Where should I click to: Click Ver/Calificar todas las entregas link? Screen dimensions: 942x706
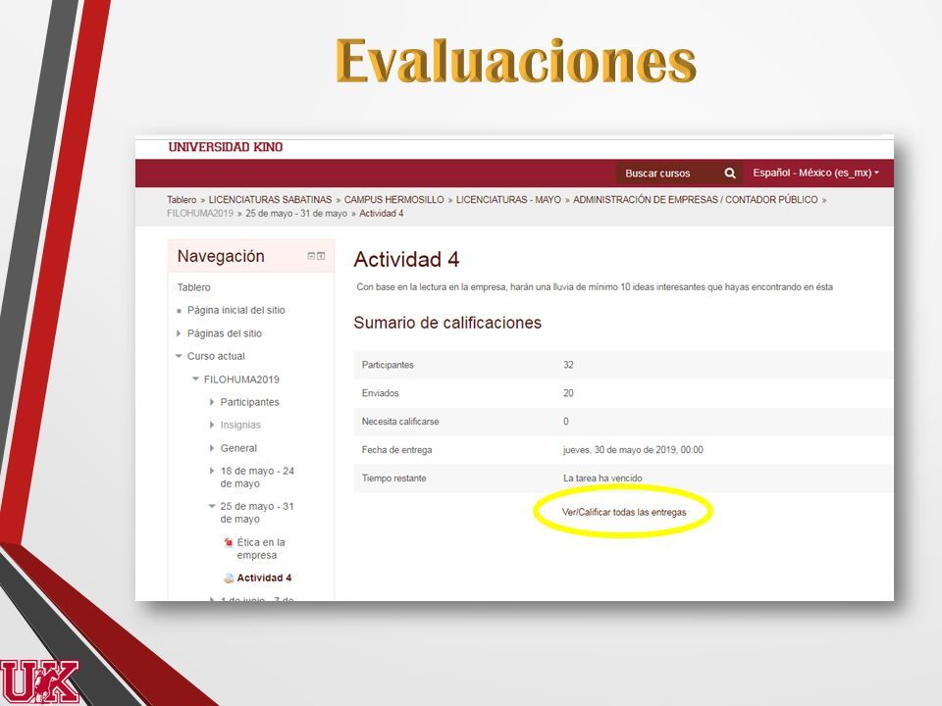[624, 512]
